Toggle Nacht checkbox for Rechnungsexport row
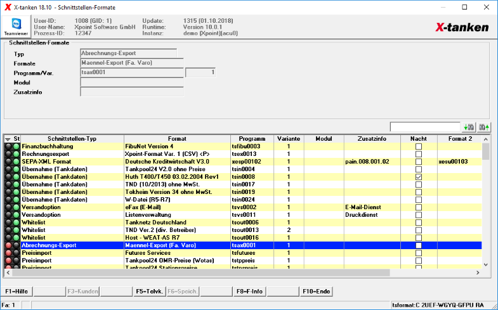Image resolution: width=498 pixels, height=310 pixels. tap(419, 154)
